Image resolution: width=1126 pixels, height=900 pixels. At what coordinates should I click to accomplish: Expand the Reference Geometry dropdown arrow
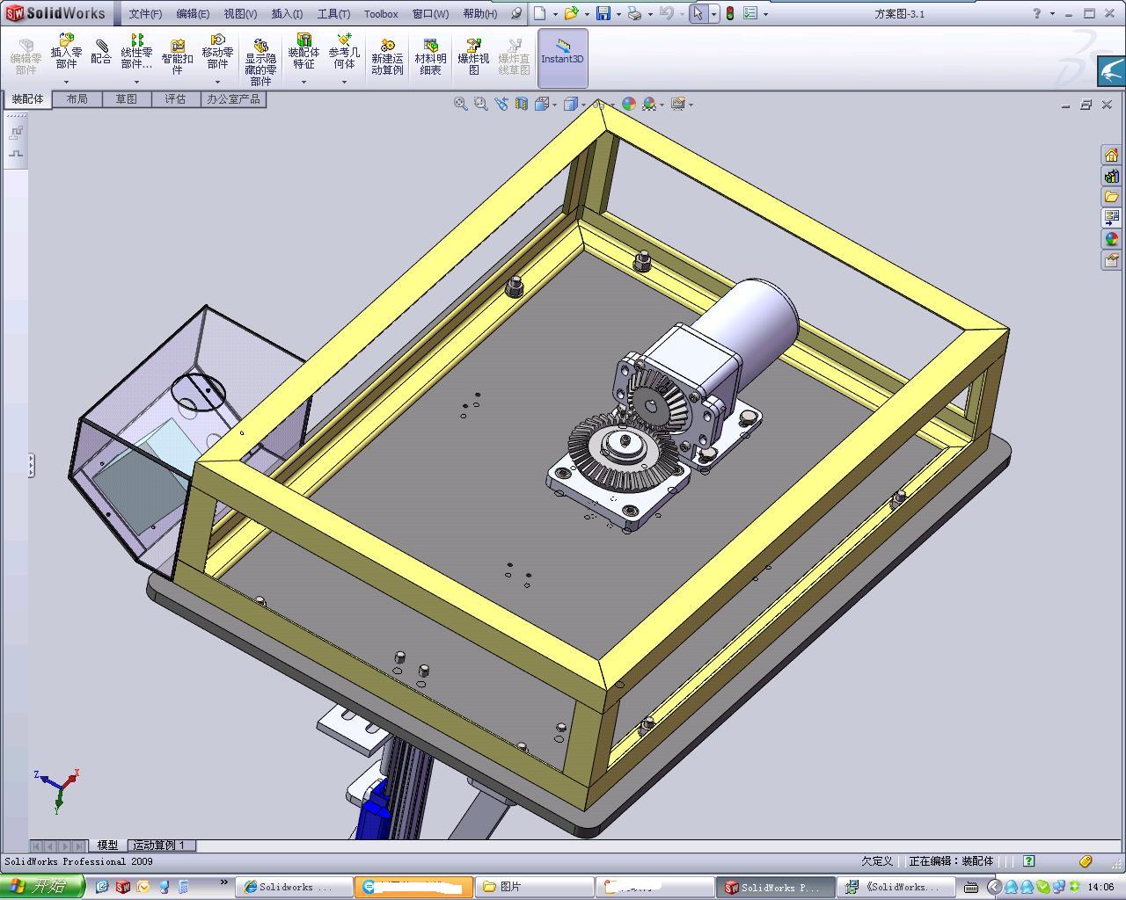click(344, 83)
